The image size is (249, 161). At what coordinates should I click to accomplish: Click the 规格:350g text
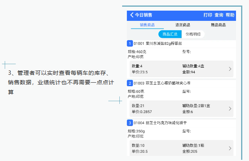(x=136, y=131)
